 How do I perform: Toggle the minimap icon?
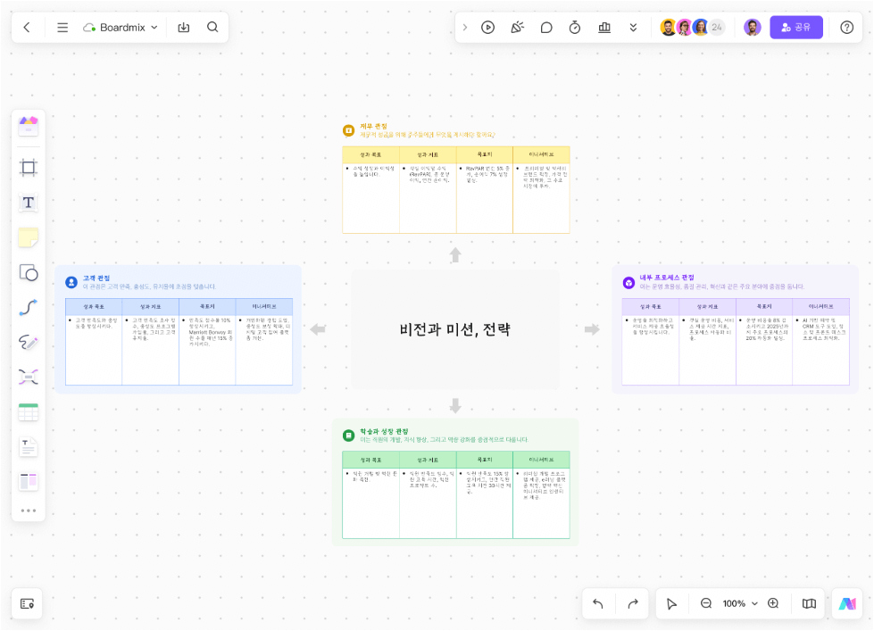[809, 603]
